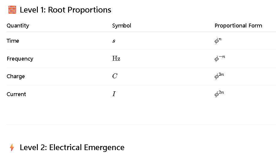Click the phi to the 3n formula
The image size is (276, 154).
219,76
